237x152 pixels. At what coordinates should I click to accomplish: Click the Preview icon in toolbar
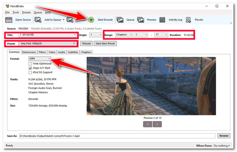[141, 20]
